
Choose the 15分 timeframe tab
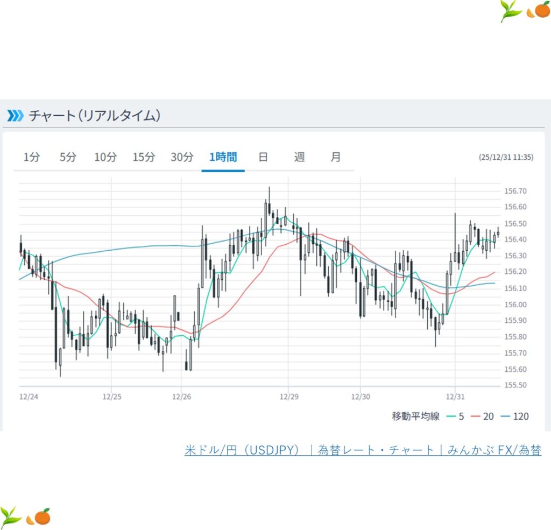[x=144, y=157]
